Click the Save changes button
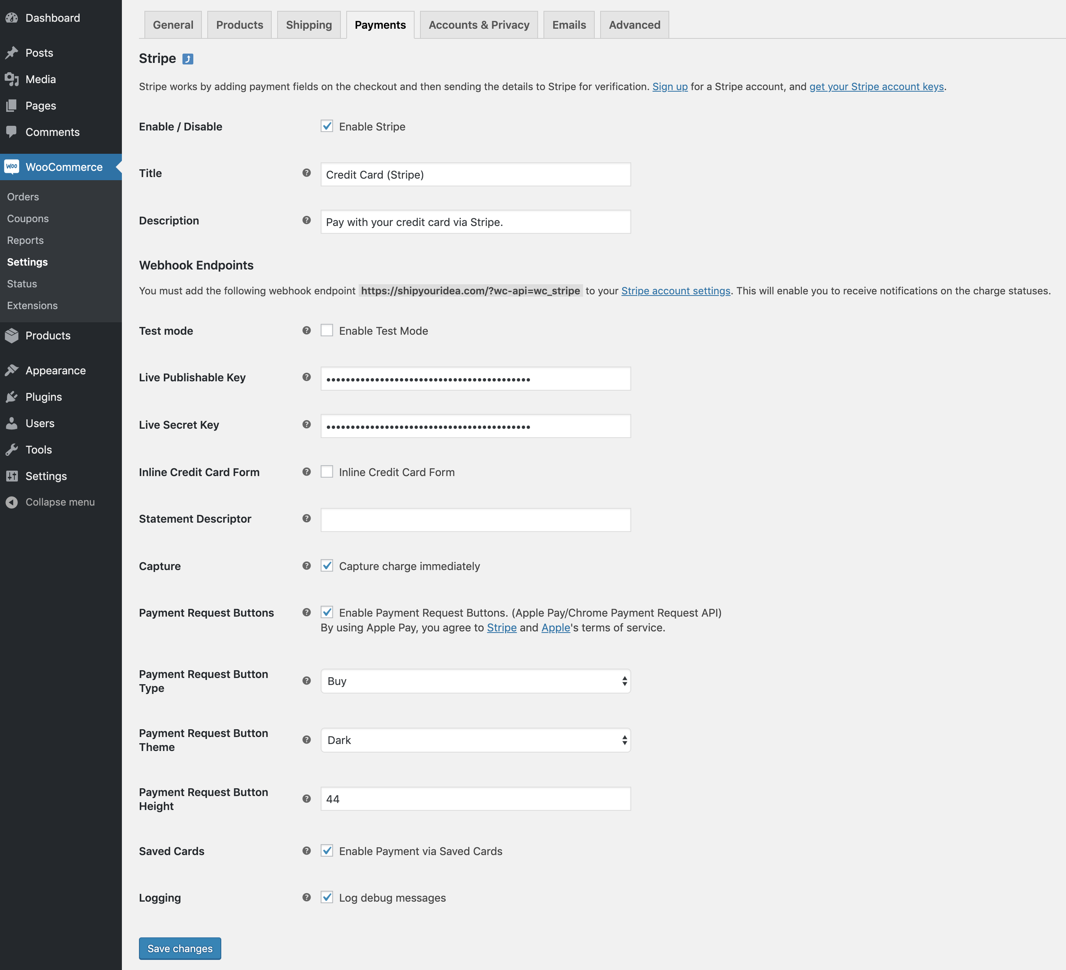Viewport: 1066px width, 970px height. 180,948
